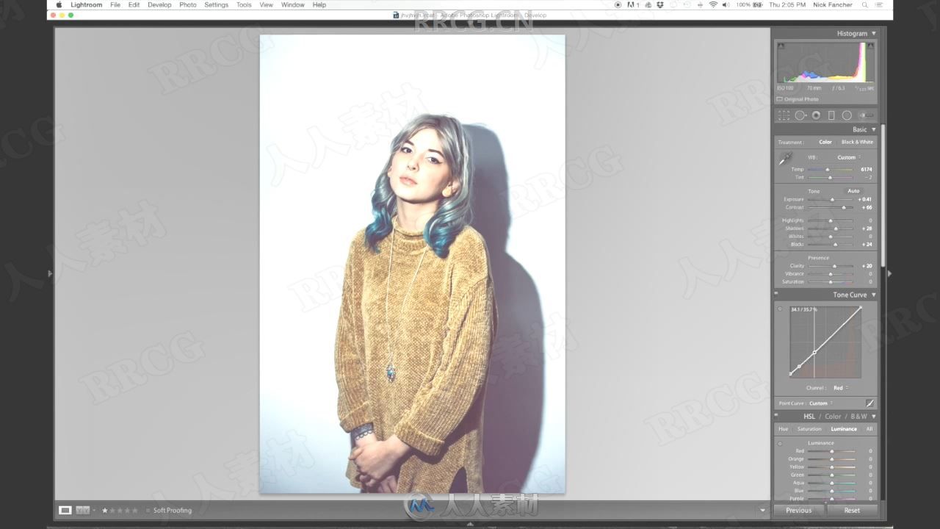Show the left panel via arrow
The width and height of the screenshot is (940, 529).
pyautogui.click(x=50, y=273)
